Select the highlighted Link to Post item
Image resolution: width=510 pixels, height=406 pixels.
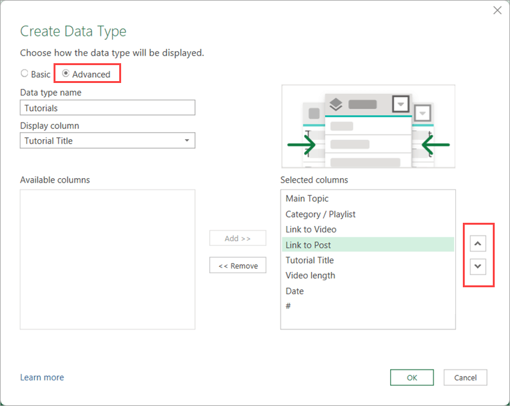tap(309, 244)
